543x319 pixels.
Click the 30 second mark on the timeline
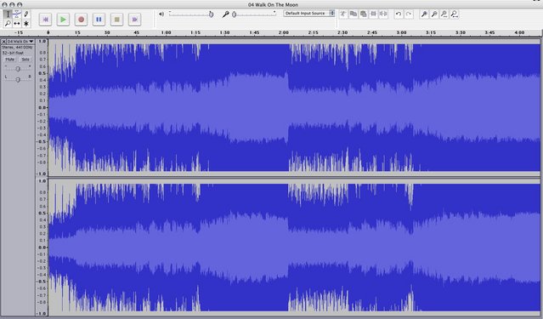tap(107, 32)
